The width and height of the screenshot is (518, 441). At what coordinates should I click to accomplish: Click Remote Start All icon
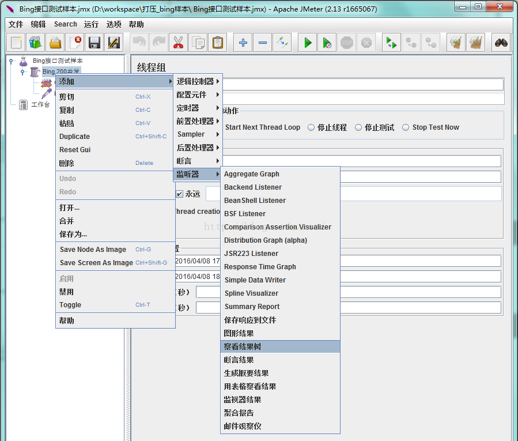click(391, 43)
